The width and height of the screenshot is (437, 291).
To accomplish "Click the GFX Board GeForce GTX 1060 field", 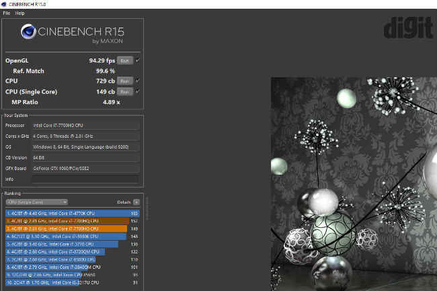I will 85,169.
